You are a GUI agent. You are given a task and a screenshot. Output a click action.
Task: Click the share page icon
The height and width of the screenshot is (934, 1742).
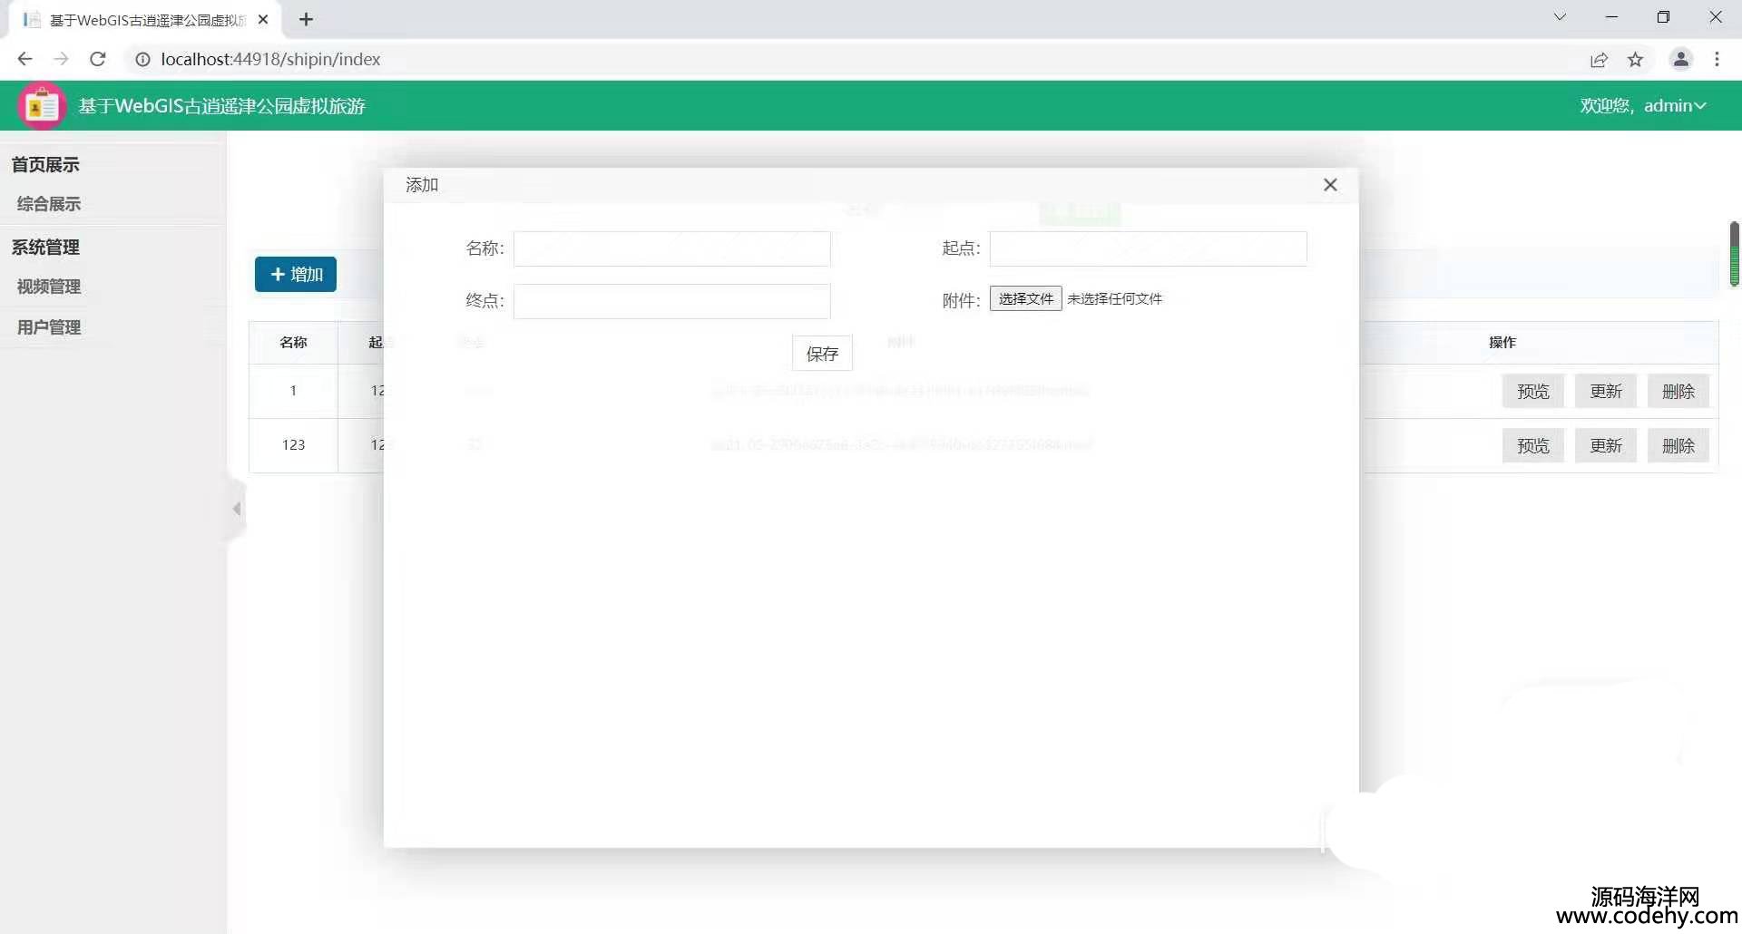(1599, 60)
